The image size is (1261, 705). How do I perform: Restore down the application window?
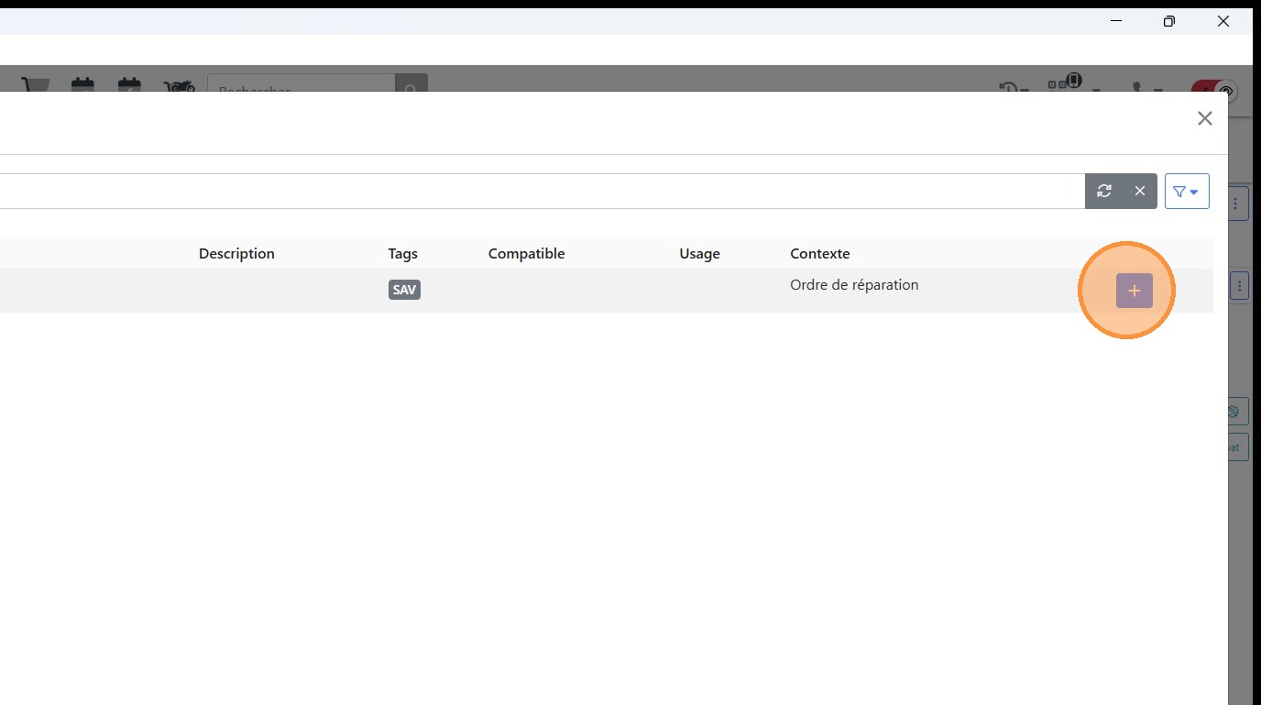[x=1168, y=21]
